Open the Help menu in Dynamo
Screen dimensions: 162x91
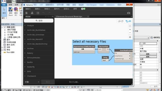tap(75, 9)
